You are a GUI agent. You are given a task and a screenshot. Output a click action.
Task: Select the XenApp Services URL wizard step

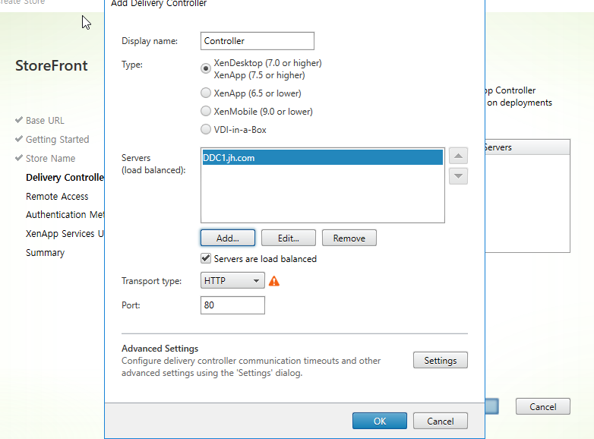(65, 233)
